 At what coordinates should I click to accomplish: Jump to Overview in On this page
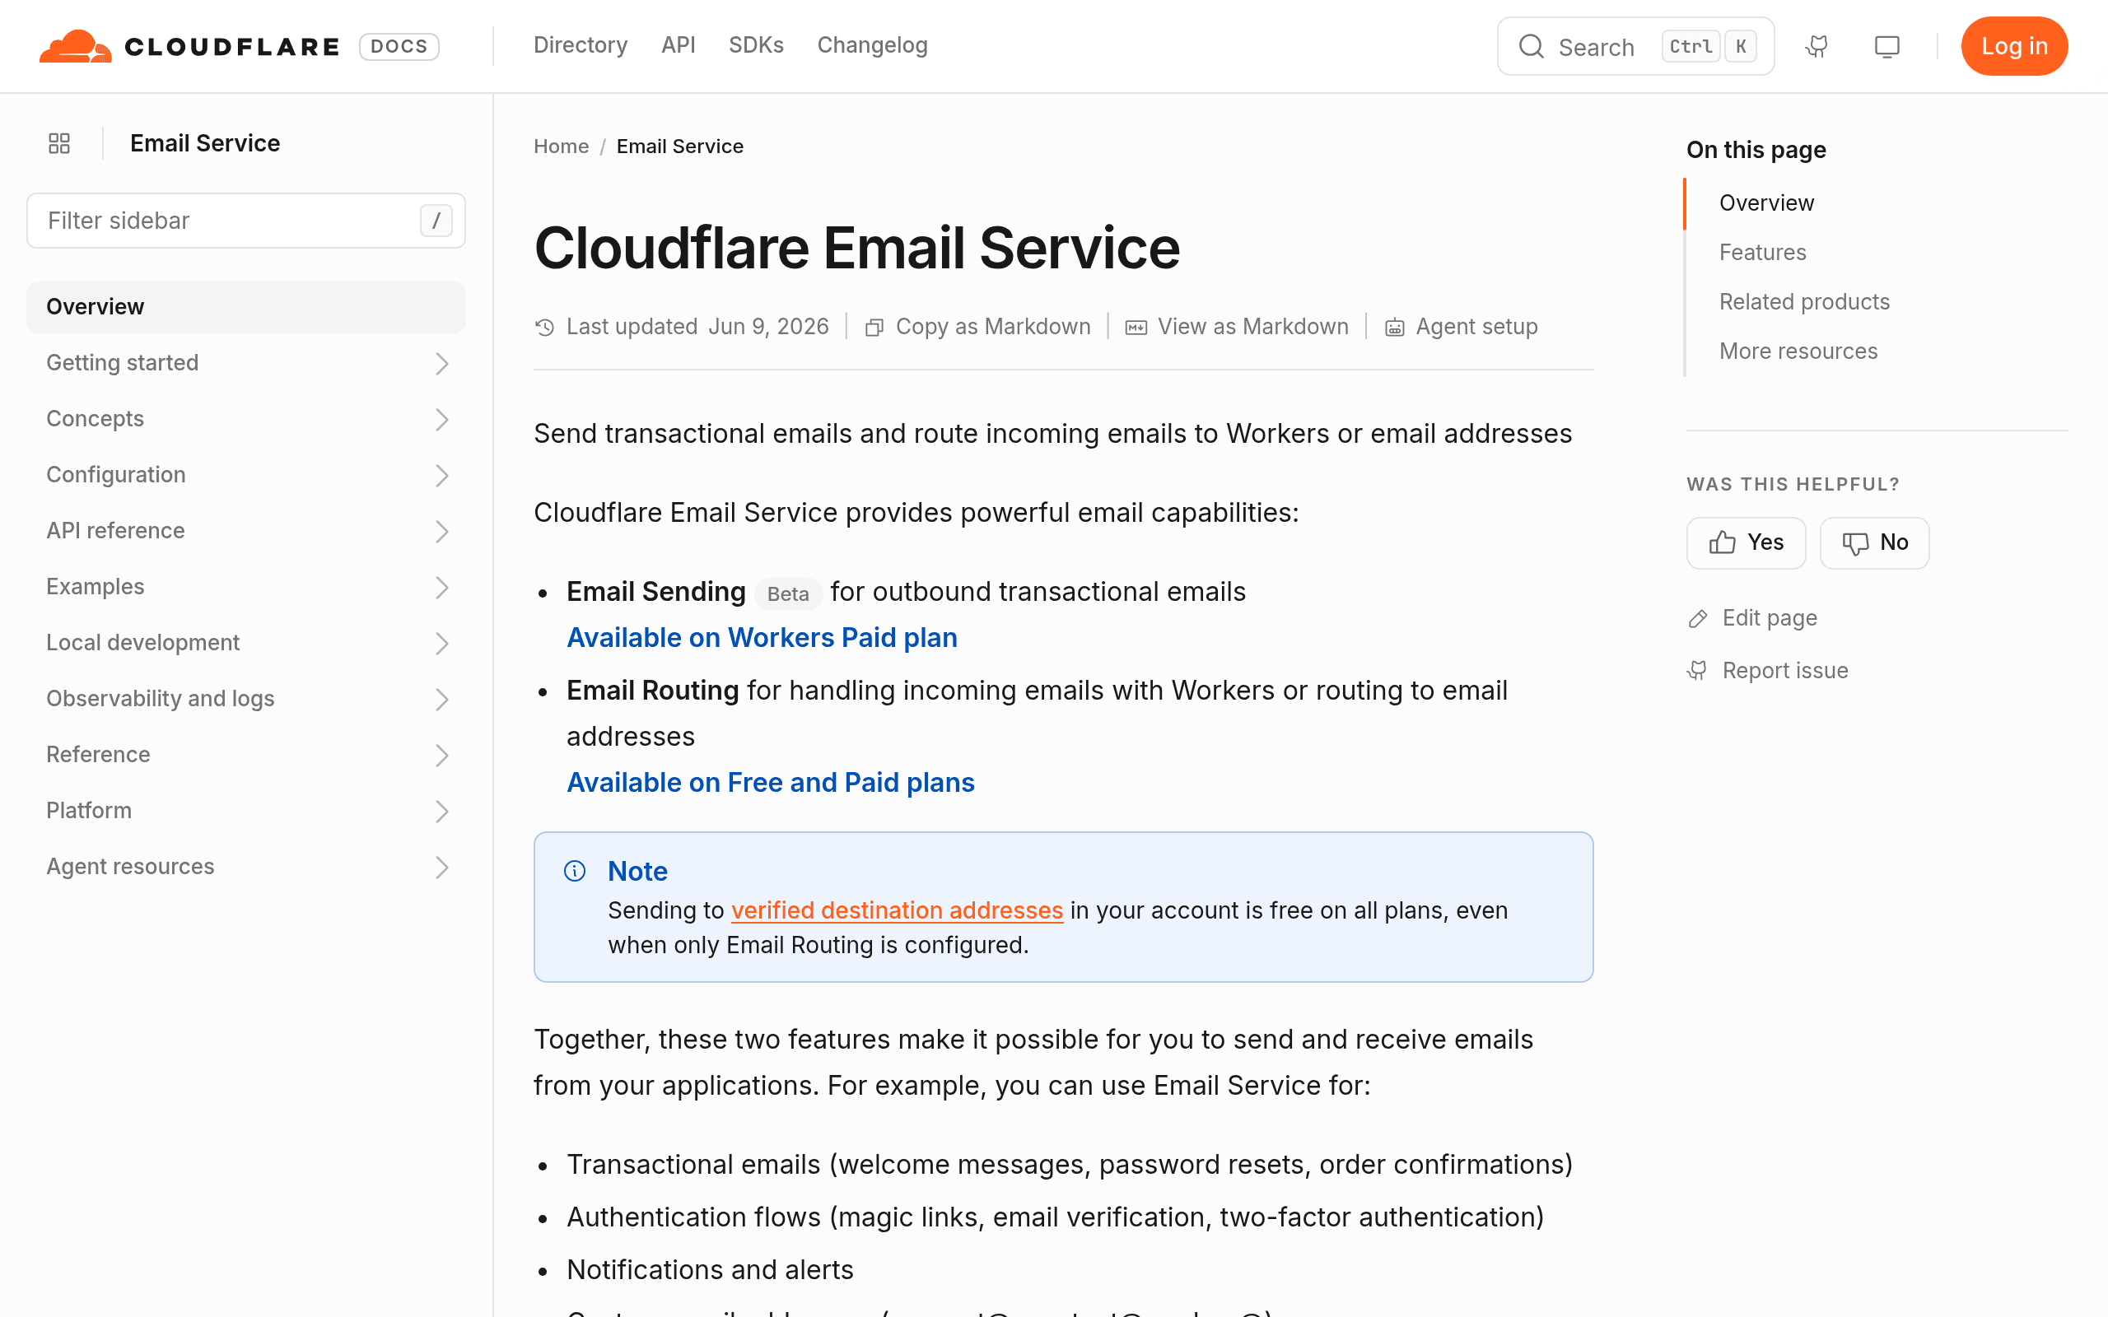coord(1766,203)
